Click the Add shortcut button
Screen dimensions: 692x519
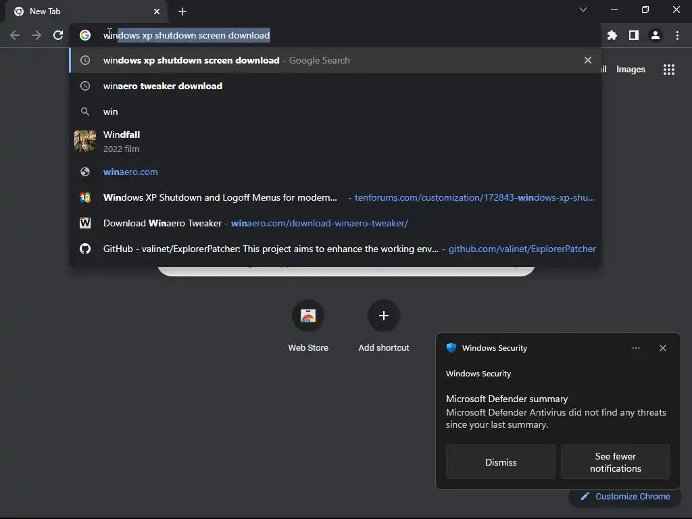[x=384, y=326]
